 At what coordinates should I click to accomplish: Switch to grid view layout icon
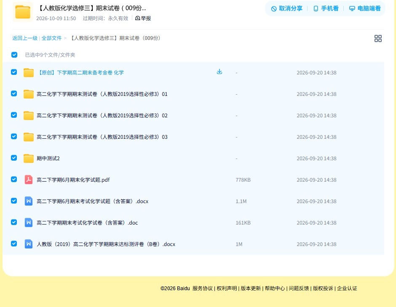[x=378, y=39]
